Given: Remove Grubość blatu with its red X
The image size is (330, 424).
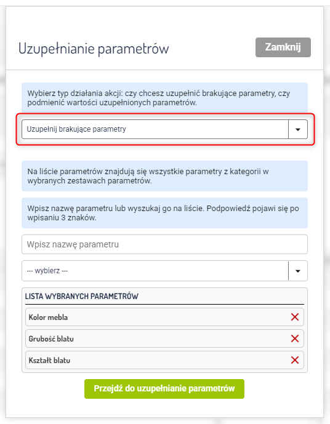Looking at the screenshot, I should [294, 338].
